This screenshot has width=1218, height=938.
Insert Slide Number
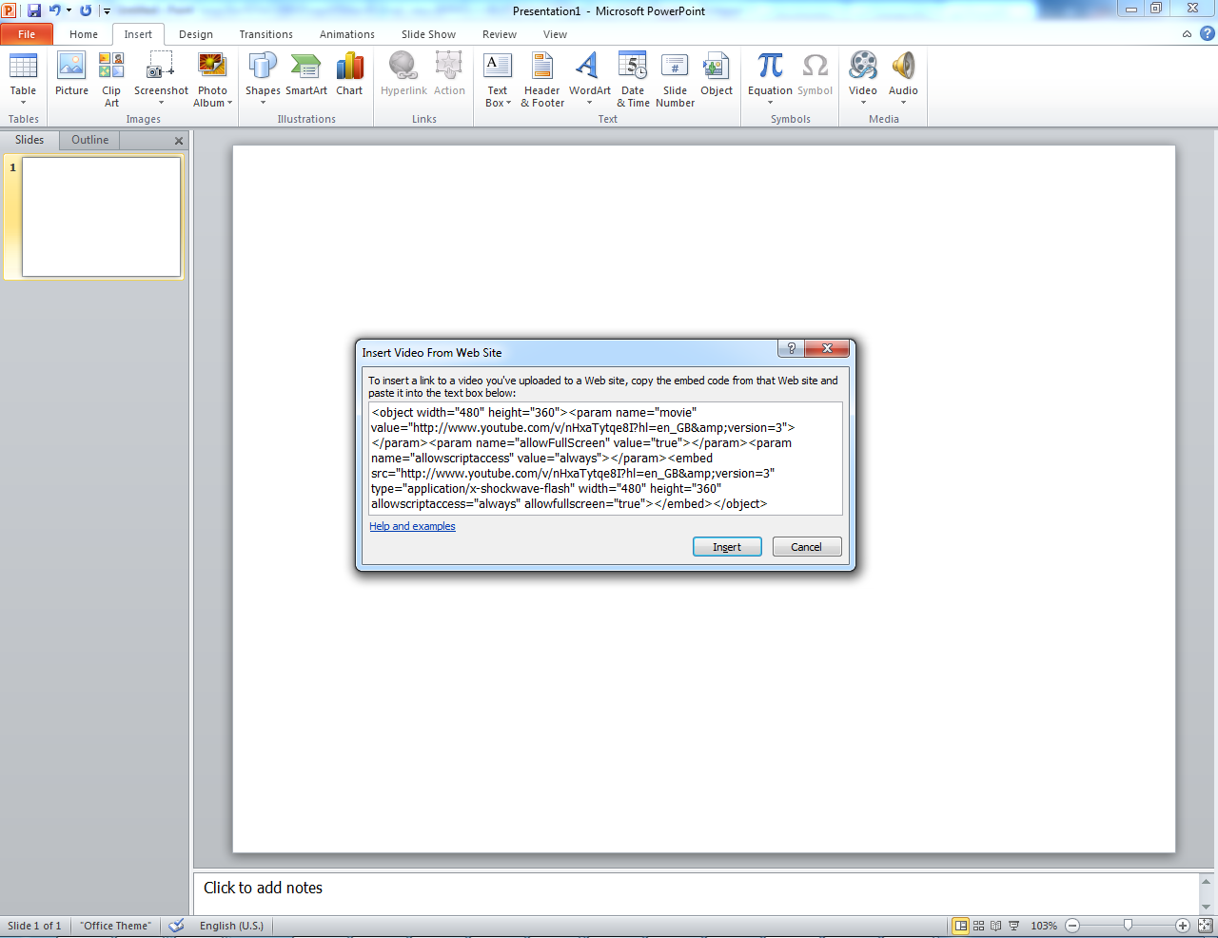coord(675,78)
